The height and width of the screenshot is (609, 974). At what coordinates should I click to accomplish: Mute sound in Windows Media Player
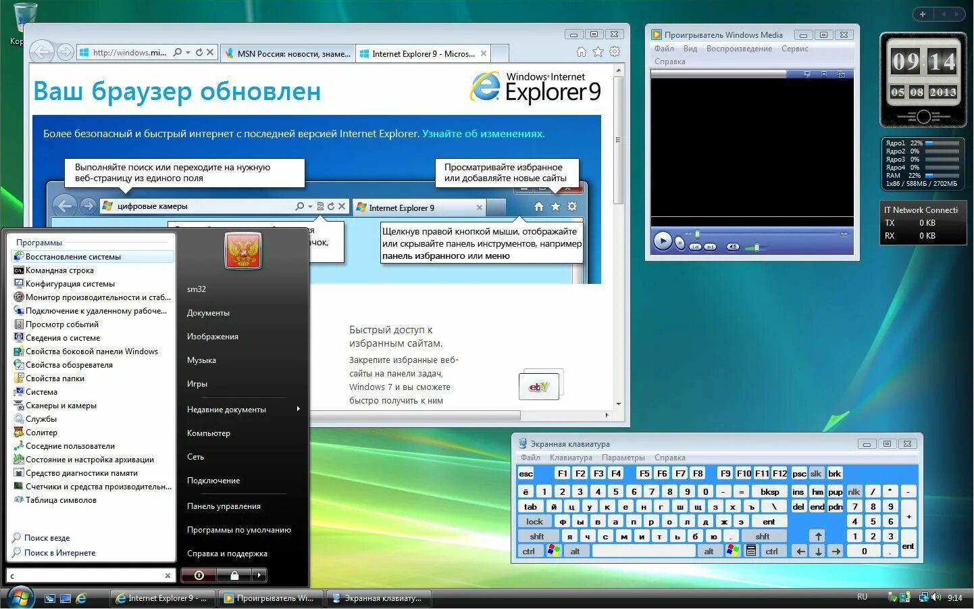point(733,247)
